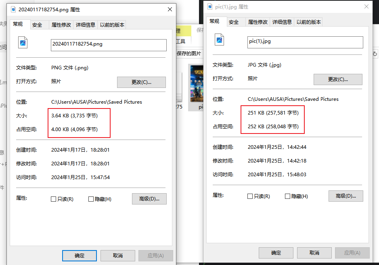
Task: Switch to 常规 tab in PNG properties
Action: [x=20, y=24]
